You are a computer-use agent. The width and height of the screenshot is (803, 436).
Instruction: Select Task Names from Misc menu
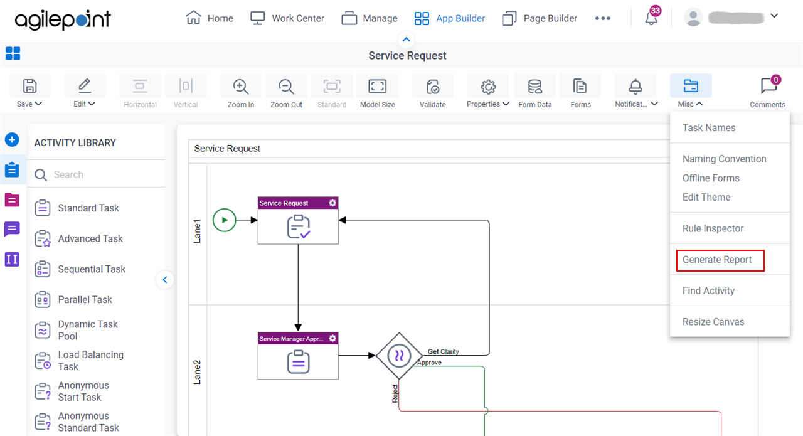[709, 128]
